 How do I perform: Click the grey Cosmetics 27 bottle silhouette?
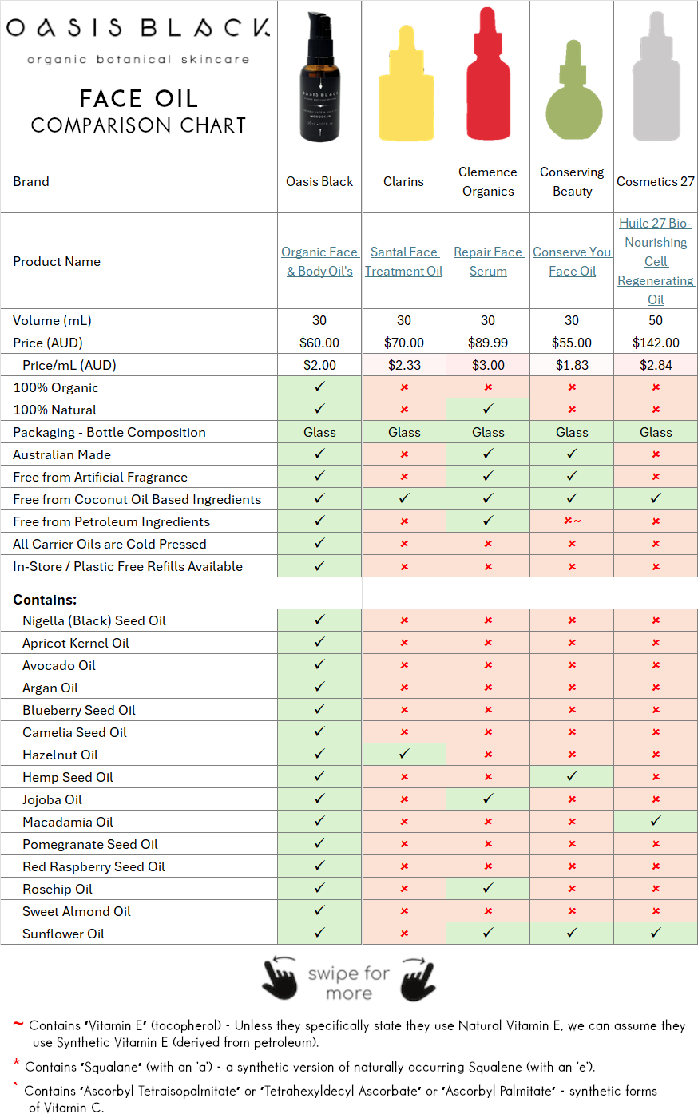point(656,77)
